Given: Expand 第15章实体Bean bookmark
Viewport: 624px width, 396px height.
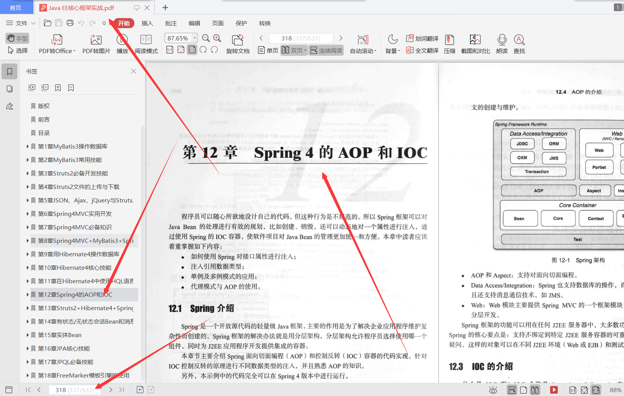Looking at the screenshot, I should point(27,335).
